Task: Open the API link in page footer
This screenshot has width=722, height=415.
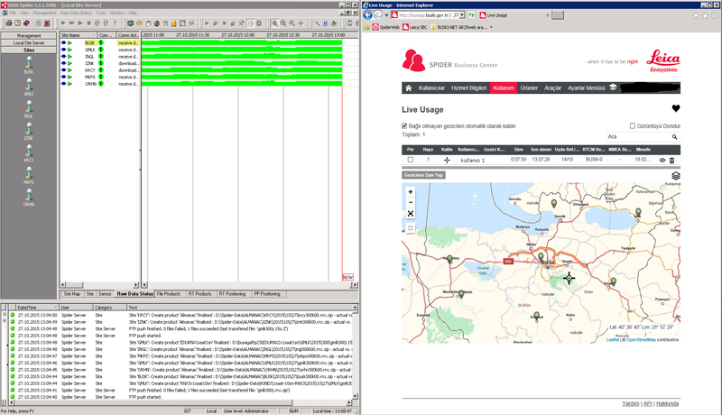Action: [647, 403]
